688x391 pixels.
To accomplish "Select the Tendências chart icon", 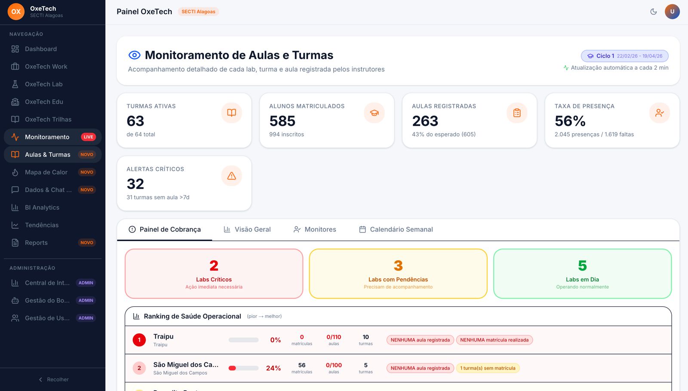I will pos(15,225).
